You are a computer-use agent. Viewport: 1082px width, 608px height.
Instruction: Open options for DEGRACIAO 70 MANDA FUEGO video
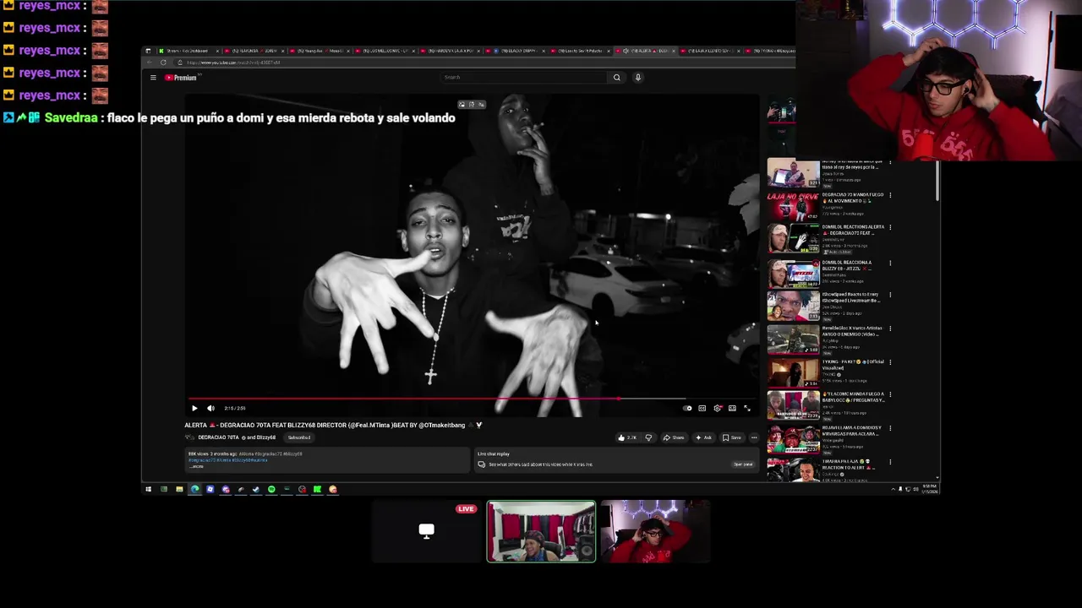pos(890,195)
